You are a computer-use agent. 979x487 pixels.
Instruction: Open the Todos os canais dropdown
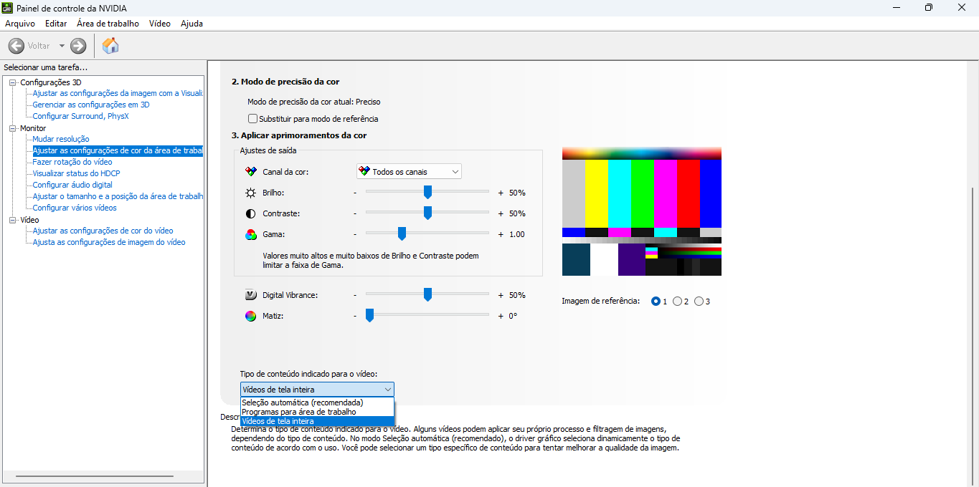coord(409,172)
